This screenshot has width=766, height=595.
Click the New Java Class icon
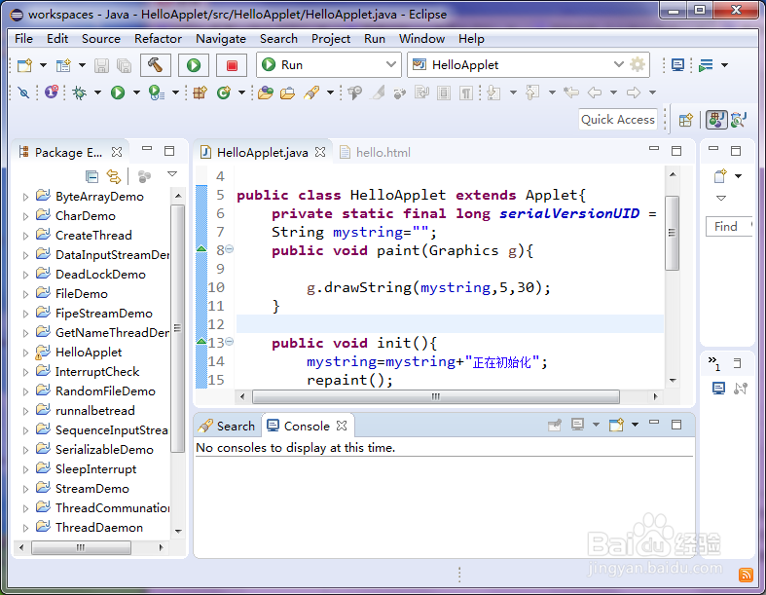coord(224,93)
